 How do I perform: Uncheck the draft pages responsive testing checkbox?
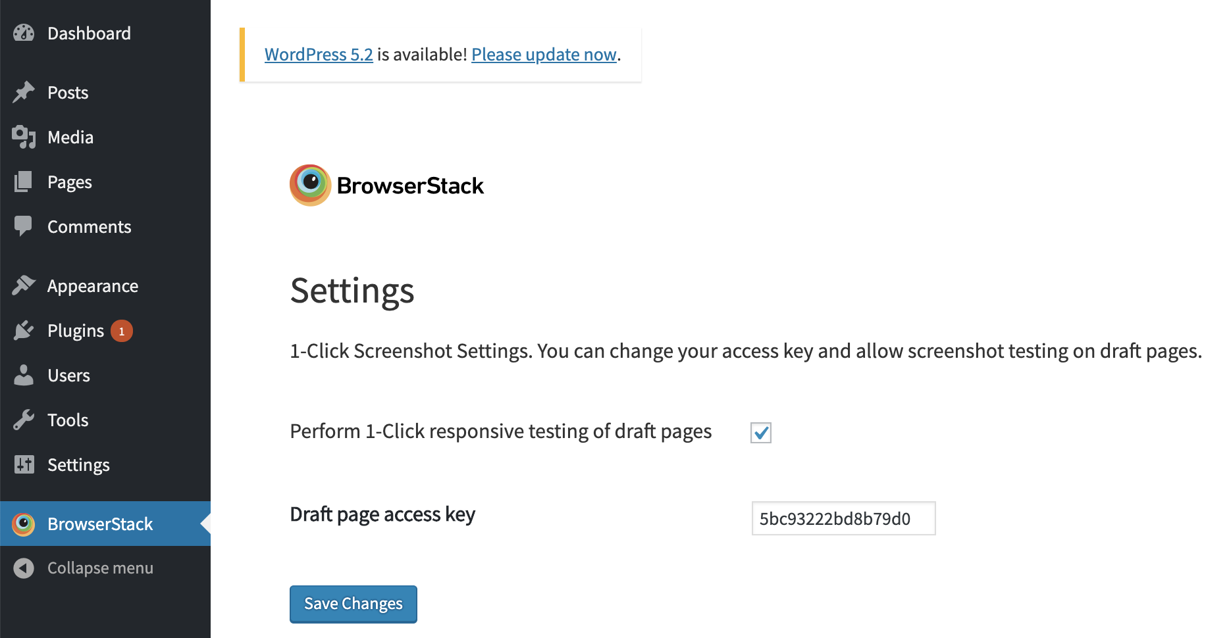[x=761, y=433]
